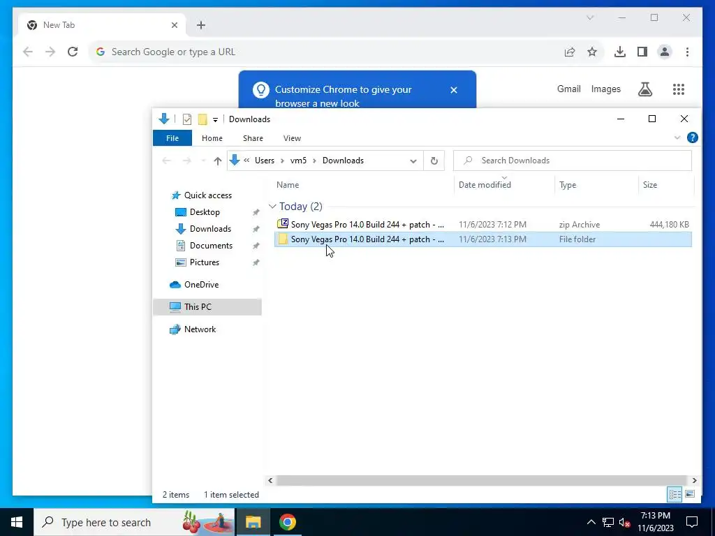Open the Images link
This screenshot has height=536, width=715.
(605, 89)
